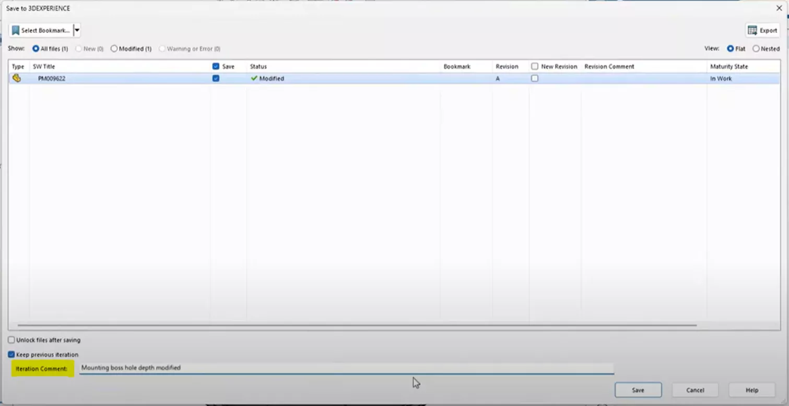The width and height of the screenshot is (789, 406).
Task: Click the Save button
Action: click(638, 390)
